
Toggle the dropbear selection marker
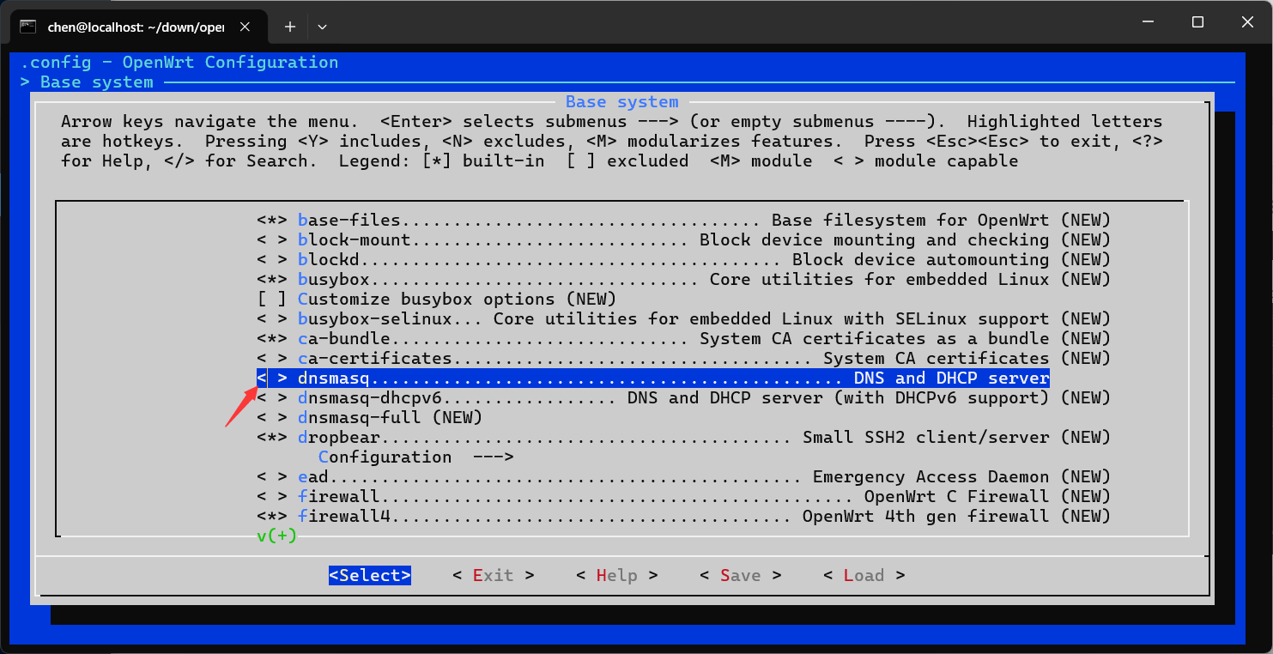(x=272, y=438)
